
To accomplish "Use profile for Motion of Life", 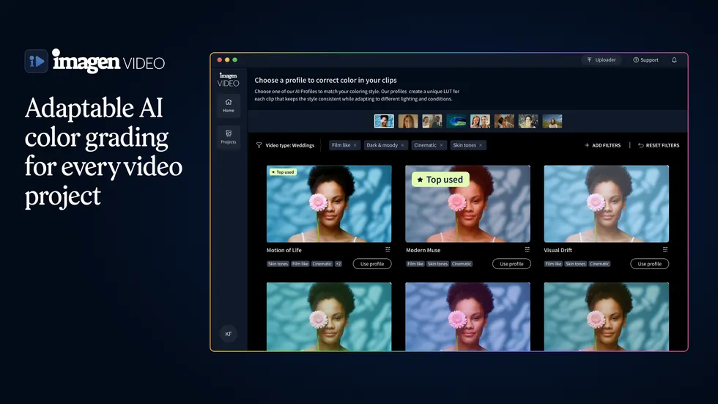I will (x=372, y=264).
